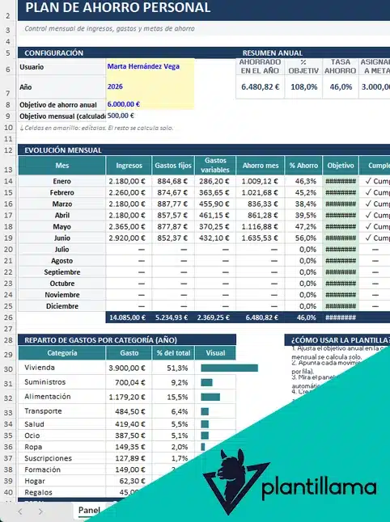The image size is (390, 522).
Task: Select the Vivienda category cell
Action: pyautogui.click(x=62, y=368)
